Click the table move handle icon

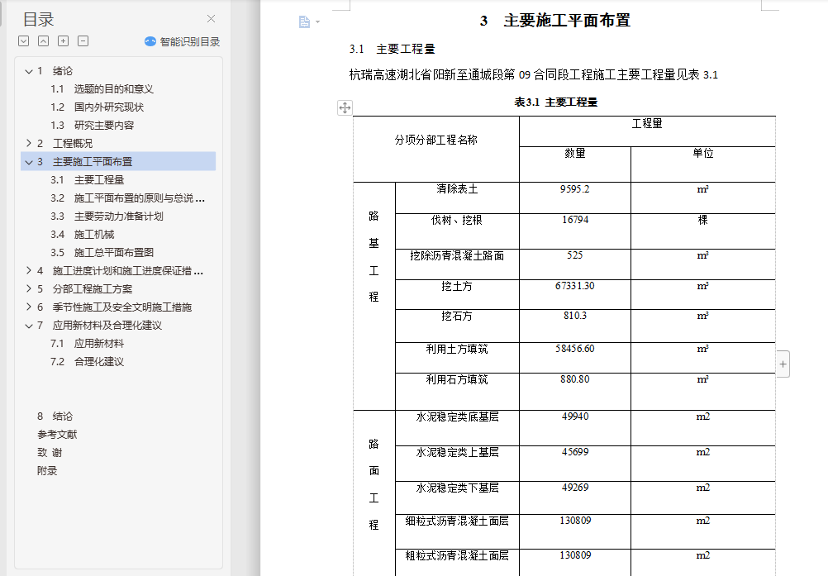345,107
